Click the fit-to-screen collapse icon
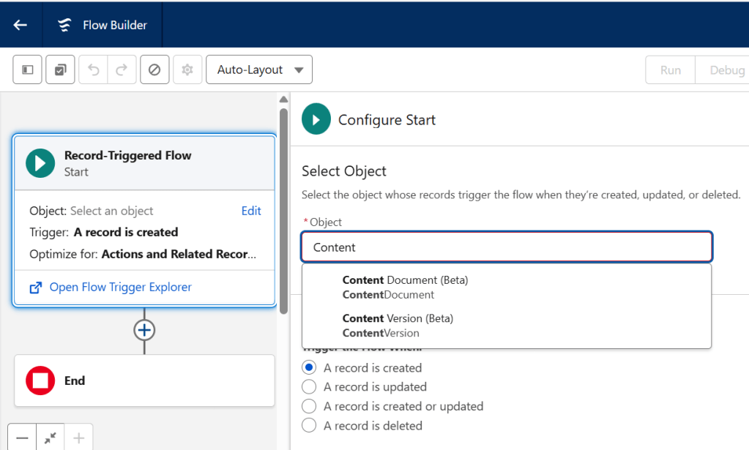Screen dimensions: 749x450 pyautogui.click(x=51, y=438)
